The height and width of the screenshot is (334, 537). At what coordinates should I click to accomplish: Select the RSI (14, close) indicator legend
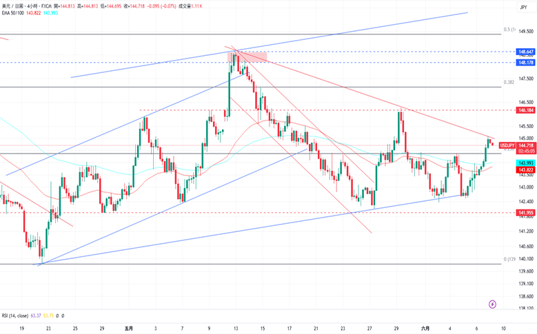coord(15,315)
